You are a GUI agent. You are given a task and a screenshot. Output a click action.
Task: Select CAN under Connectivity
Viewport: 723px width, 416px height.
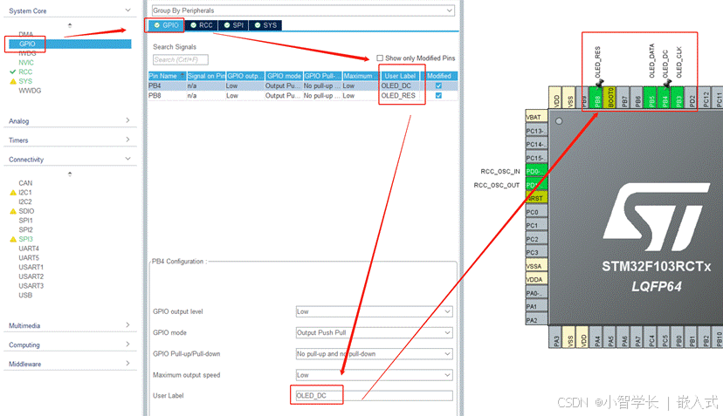point(25,183)
